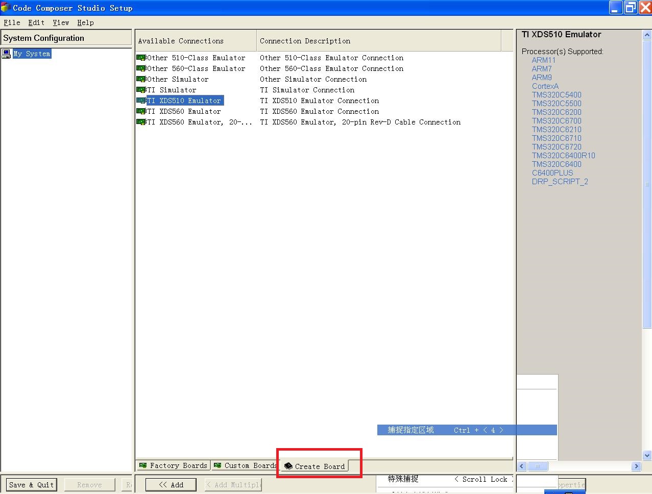Click the horizontal scrollbar left arrow

(x=522, y=466)
